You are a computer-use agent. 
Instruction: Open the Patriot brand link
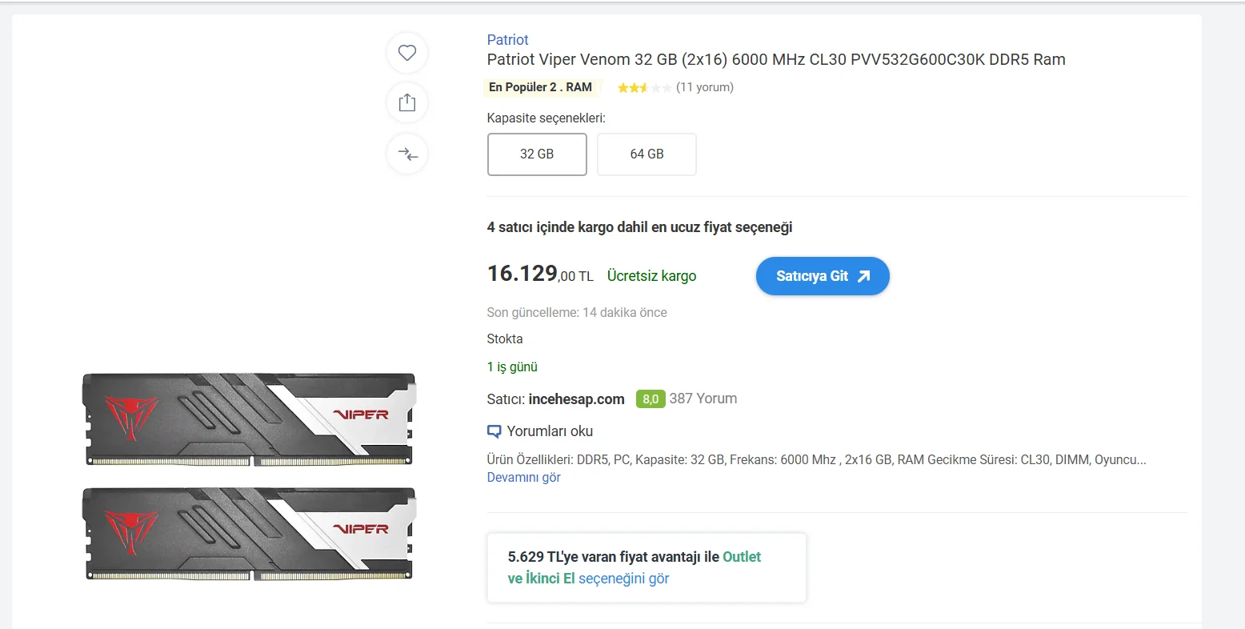coord(507,40)
